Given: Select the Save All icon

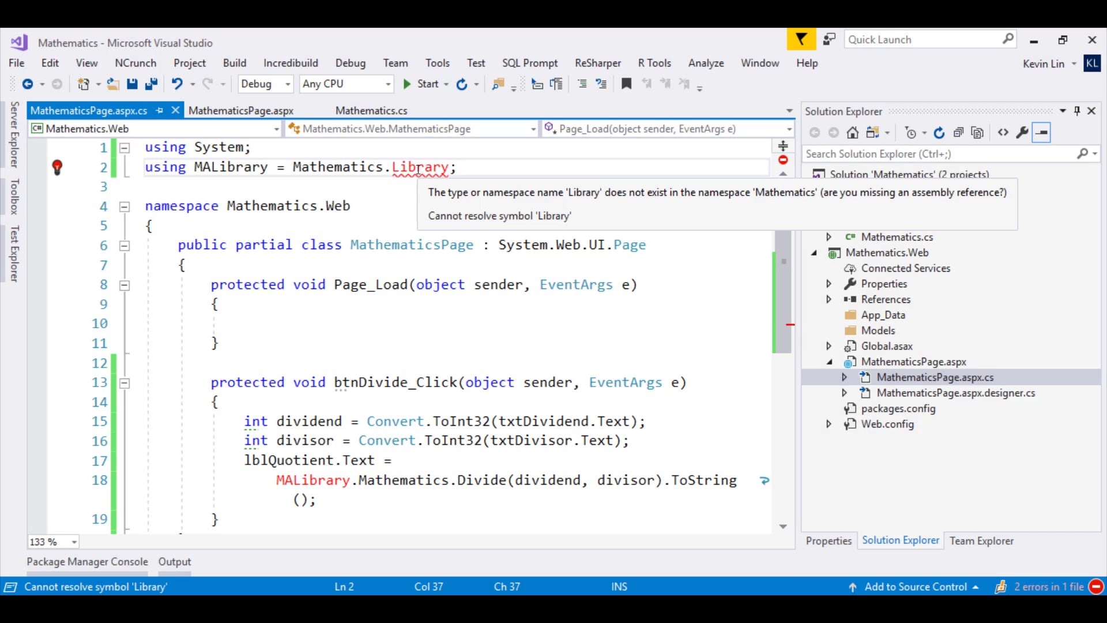Looking at the screenshot, I should click(x=152, y=84).
